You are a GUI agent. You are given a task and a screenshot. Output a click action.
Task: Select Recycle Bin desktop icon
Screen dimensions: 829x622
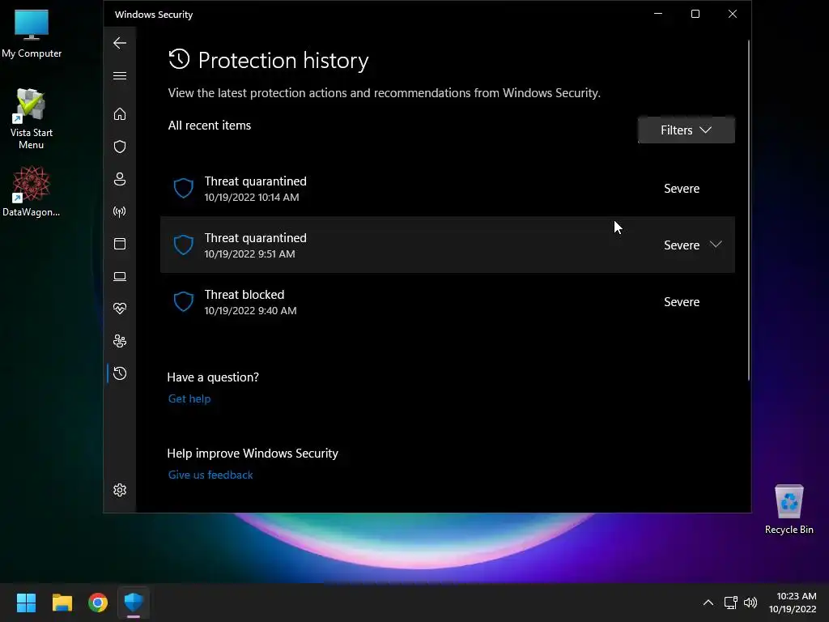point(789,509)
